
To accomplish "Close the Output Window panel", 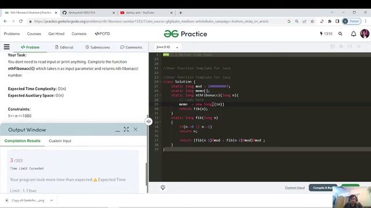I will pos(136,129).
